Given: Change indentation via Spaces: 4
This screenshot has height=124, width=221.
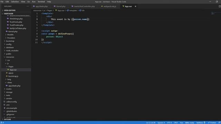Looking at the screenshot, I should click(x=161, y=123).
